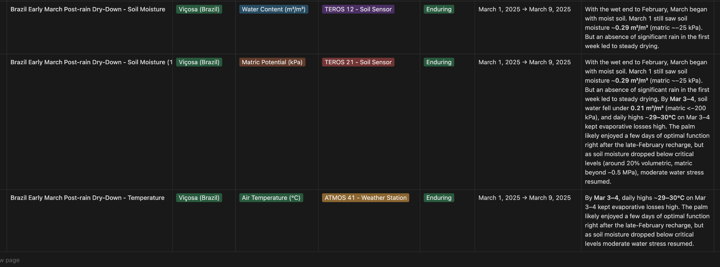Open the truncated Soil Moisture (1 row title
The height and width of the screenshot is (267, 720).
pos(91,62)
